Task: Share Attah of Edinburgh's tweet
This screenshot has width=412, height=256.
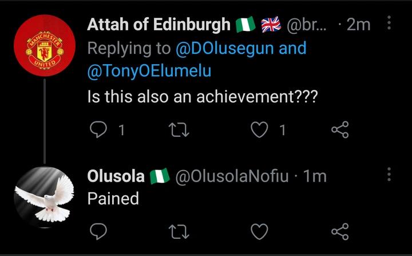Action: click(x=340, y=131)
